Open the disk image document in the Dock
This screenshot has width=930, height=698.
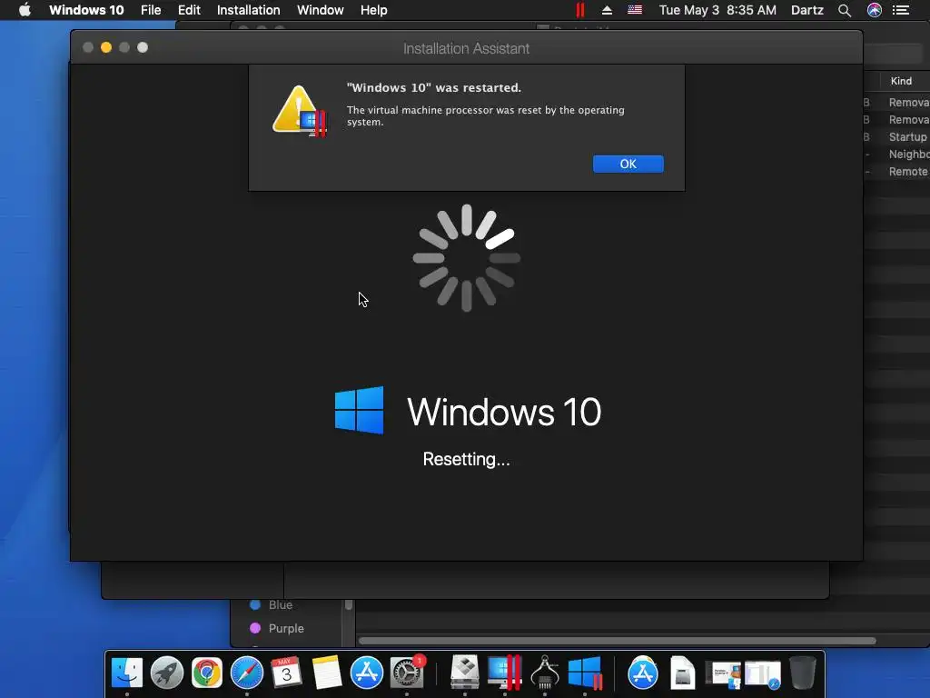coord(683,673)
